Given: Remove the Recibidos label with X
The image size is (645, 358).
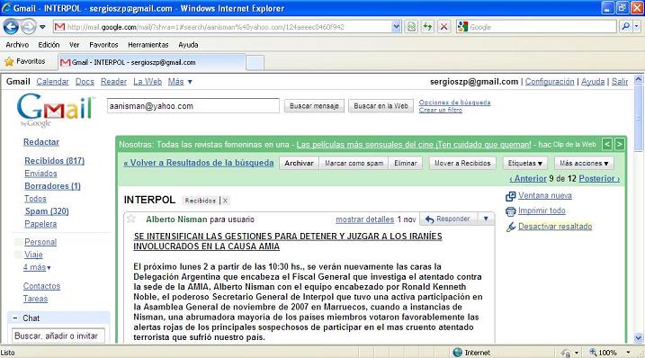Looking at the screenshot, I should (225, 201).
